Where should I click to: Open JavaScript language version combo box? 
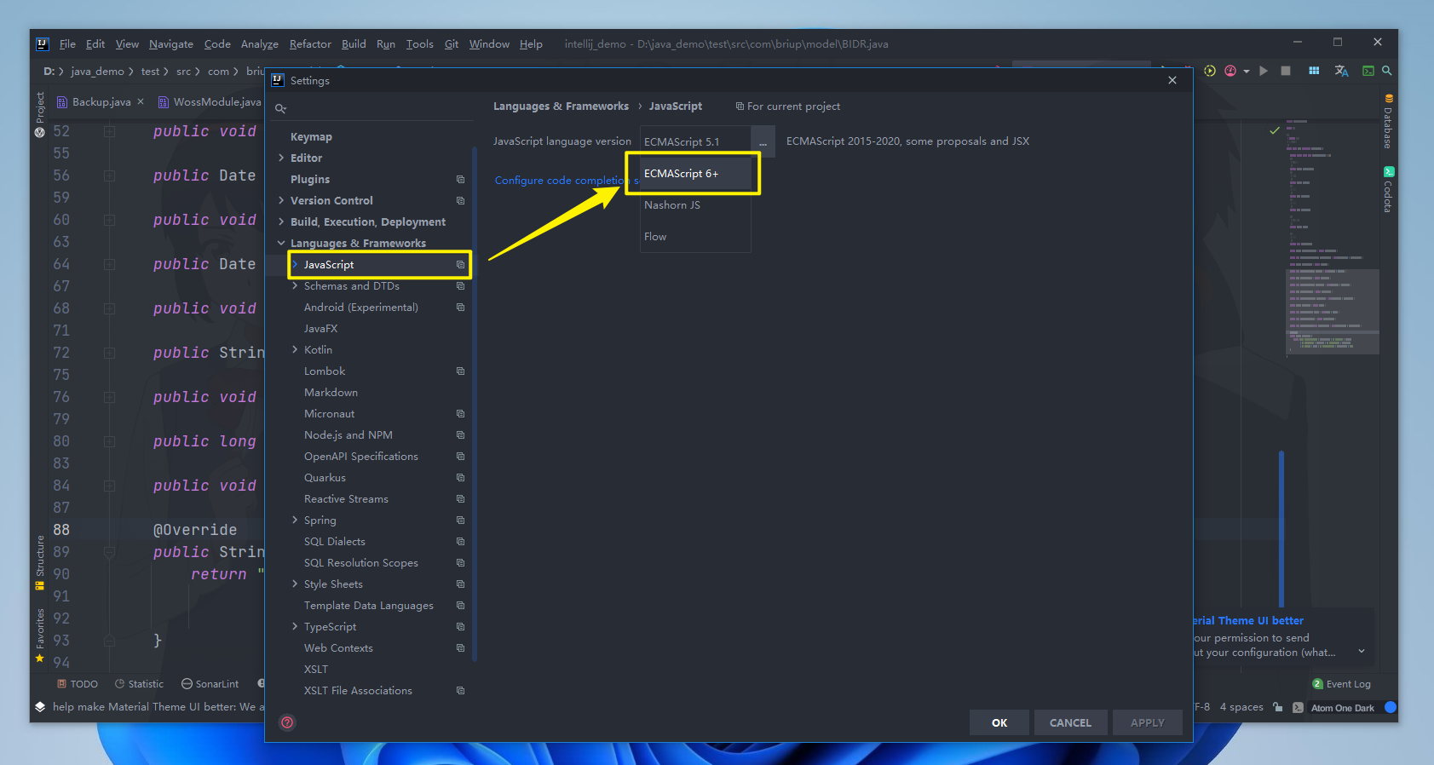pyautogui.click(x=695, y=141)
